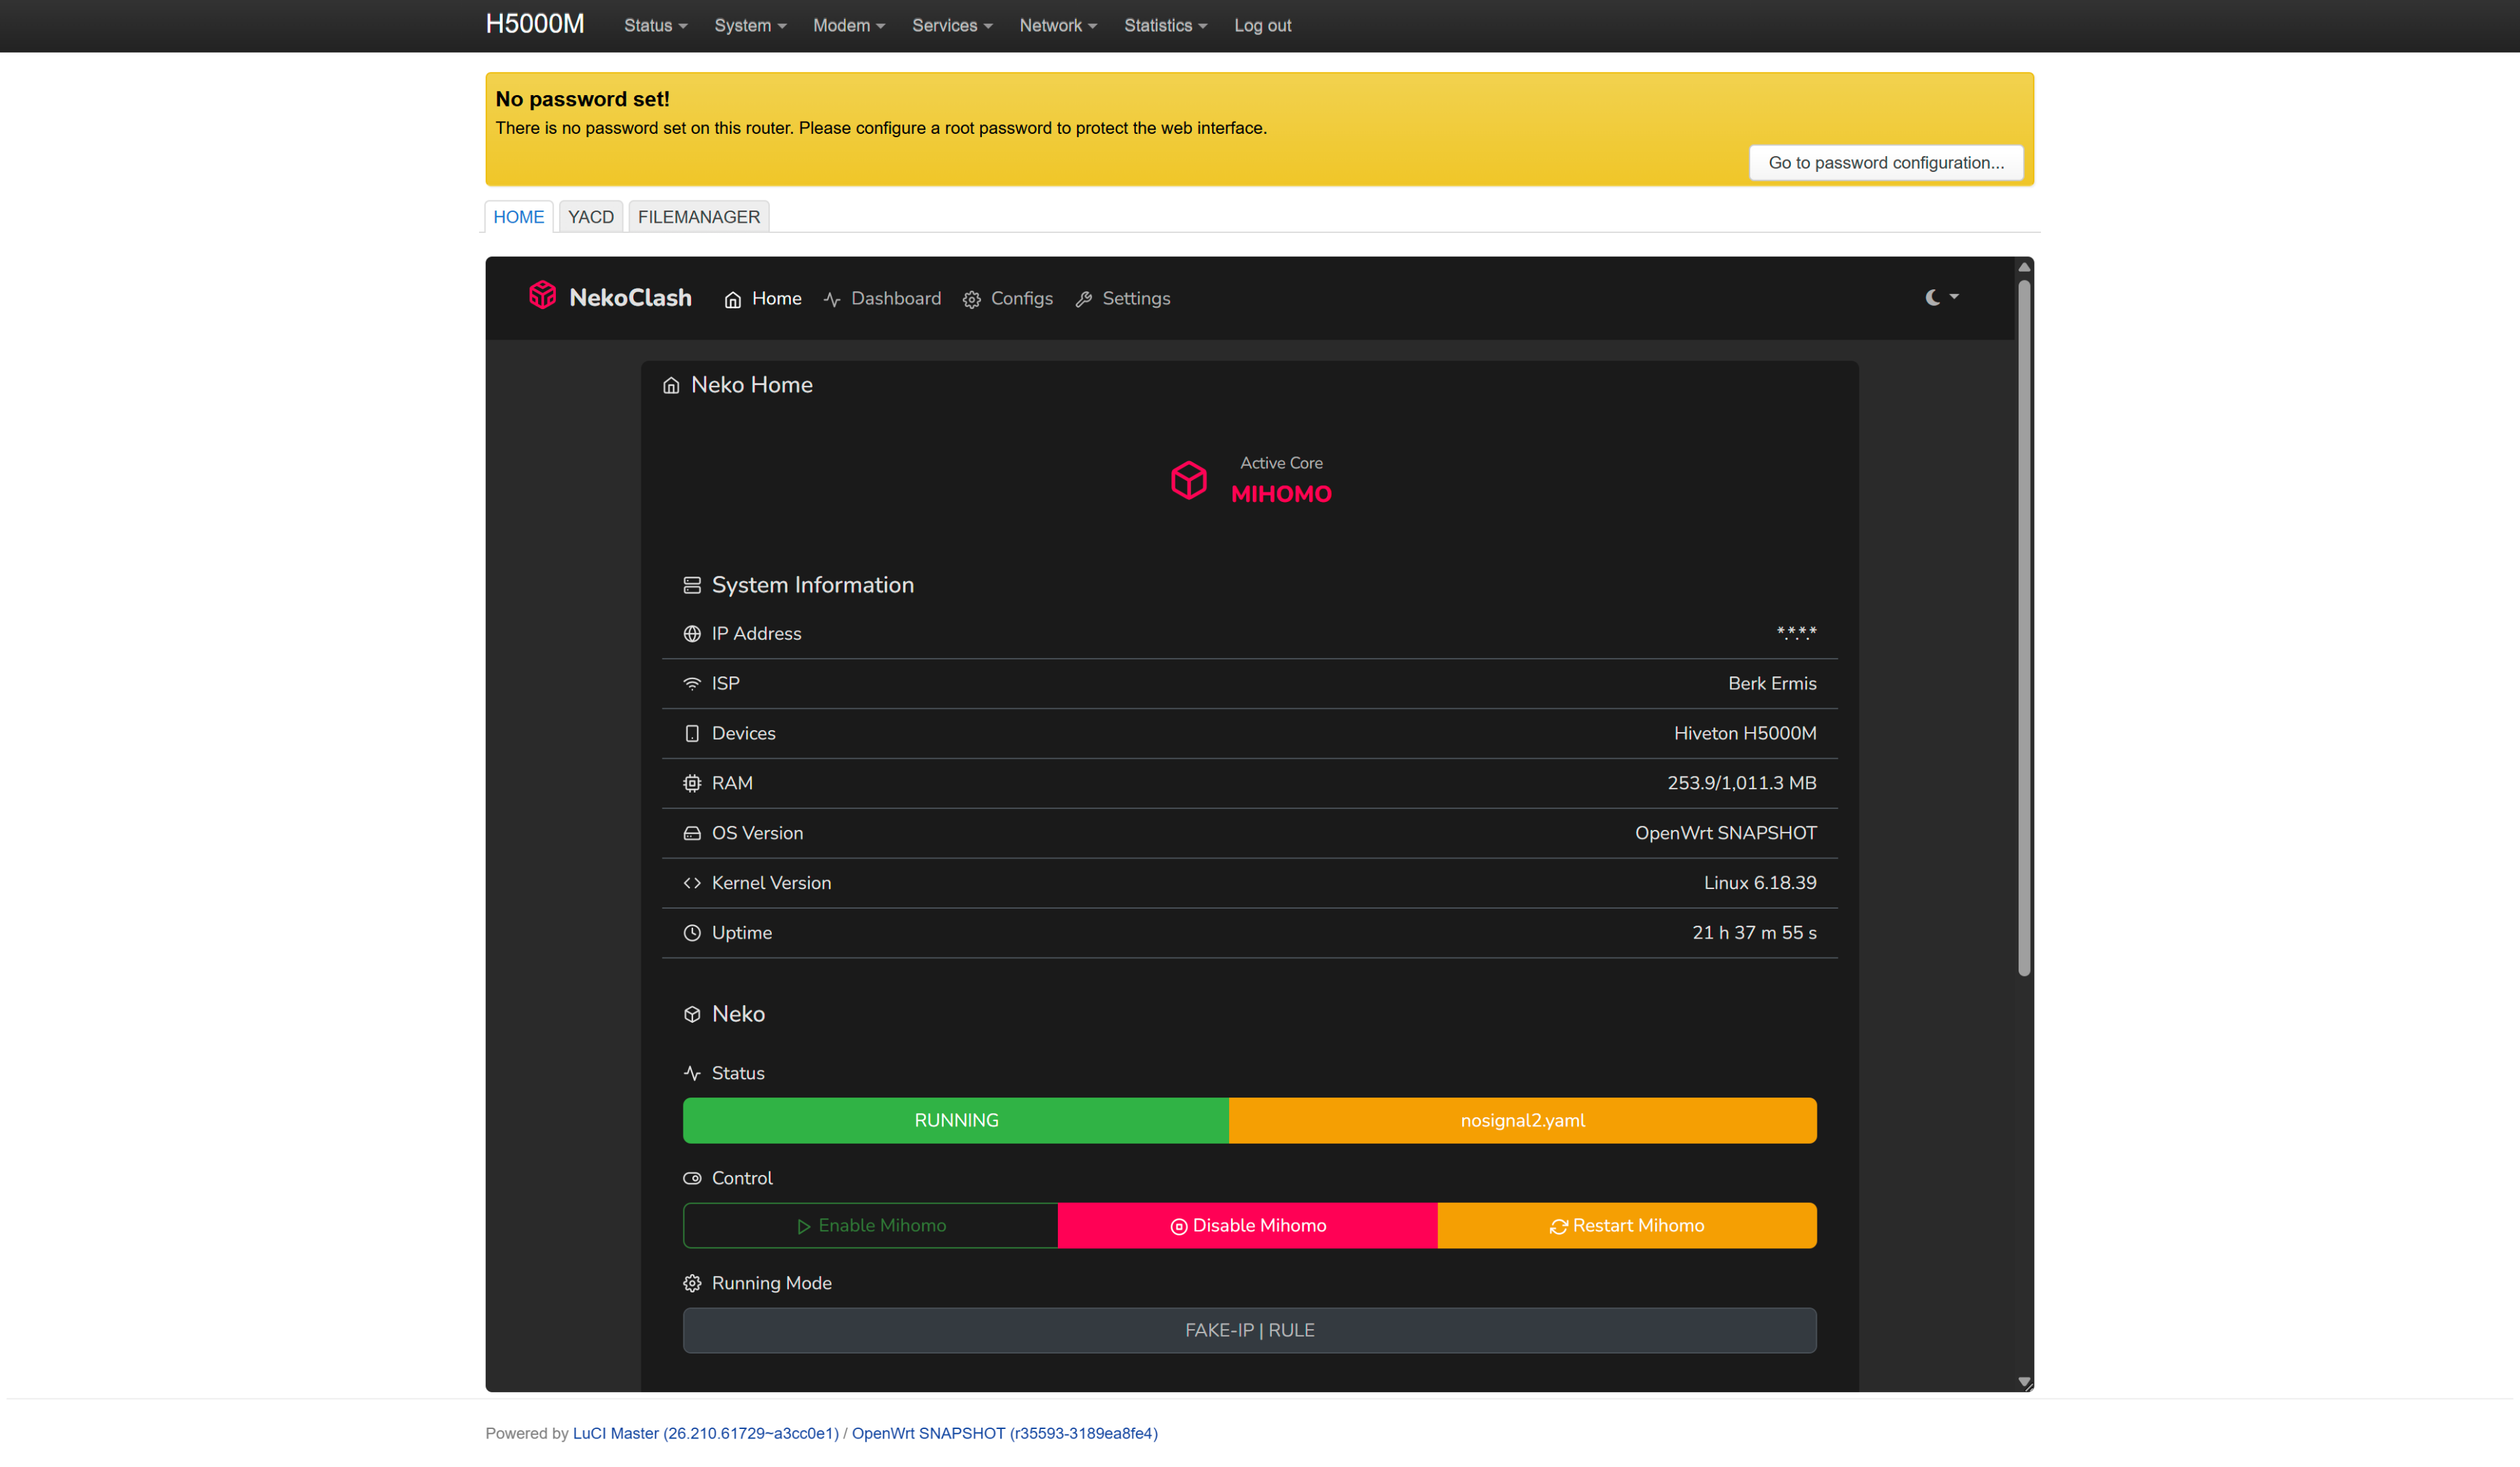Switch to the FILEMANAGER tab
This screenshot has height=1467, width=2520.
coord(699,217)
